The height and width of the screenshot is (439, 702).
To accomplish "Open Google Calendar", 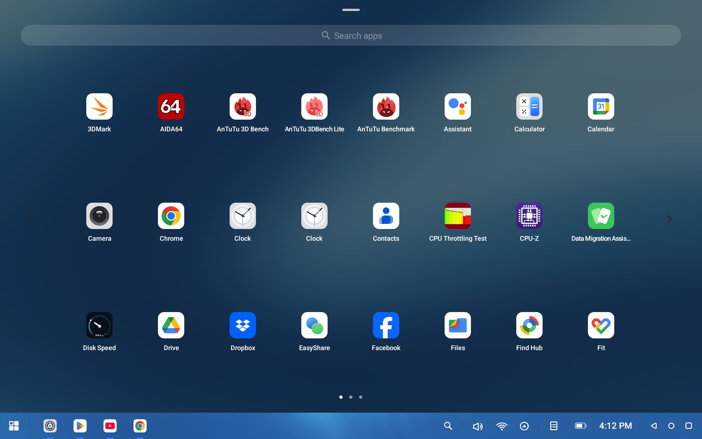I will [x=601, y=106].
